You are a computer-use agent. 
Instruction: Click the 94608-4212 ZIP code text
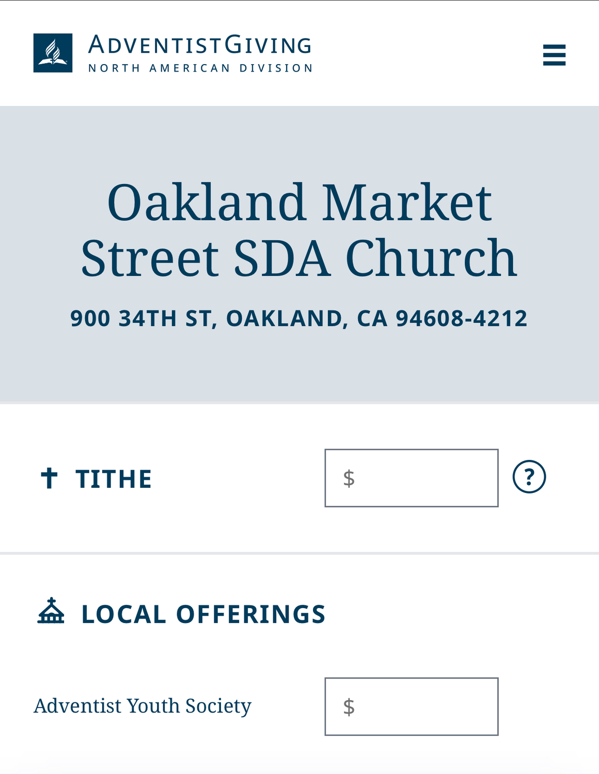(x=462, y=318)
